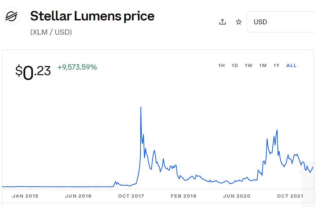
Task: Click the +9,573.59% change percentage
Action: [x=76, y=67]
